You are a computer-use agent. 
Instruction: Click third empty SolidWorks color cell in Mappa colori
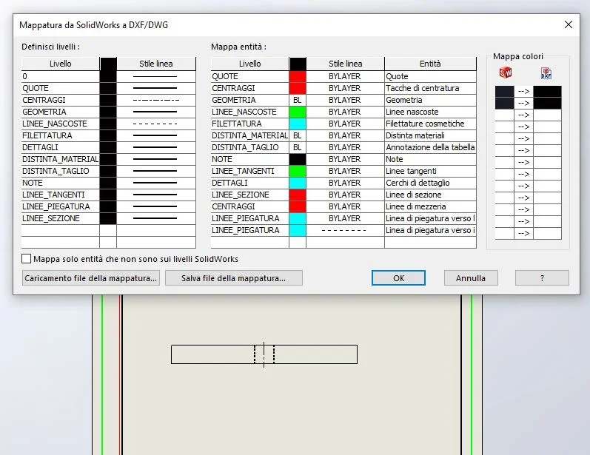point(504,138)
